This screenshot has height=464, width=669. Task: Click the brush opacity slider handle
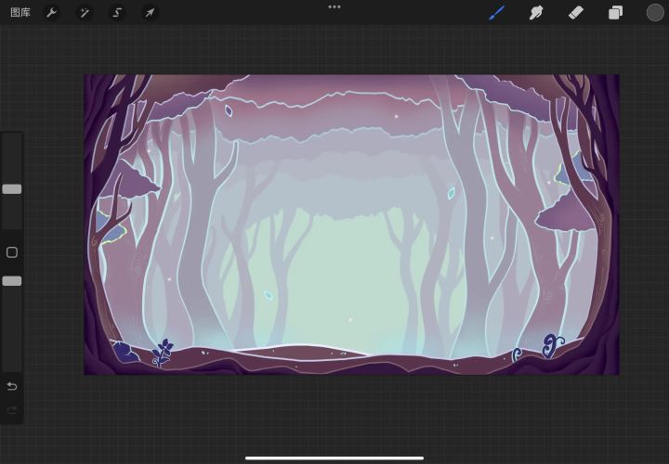click(12, 280)
